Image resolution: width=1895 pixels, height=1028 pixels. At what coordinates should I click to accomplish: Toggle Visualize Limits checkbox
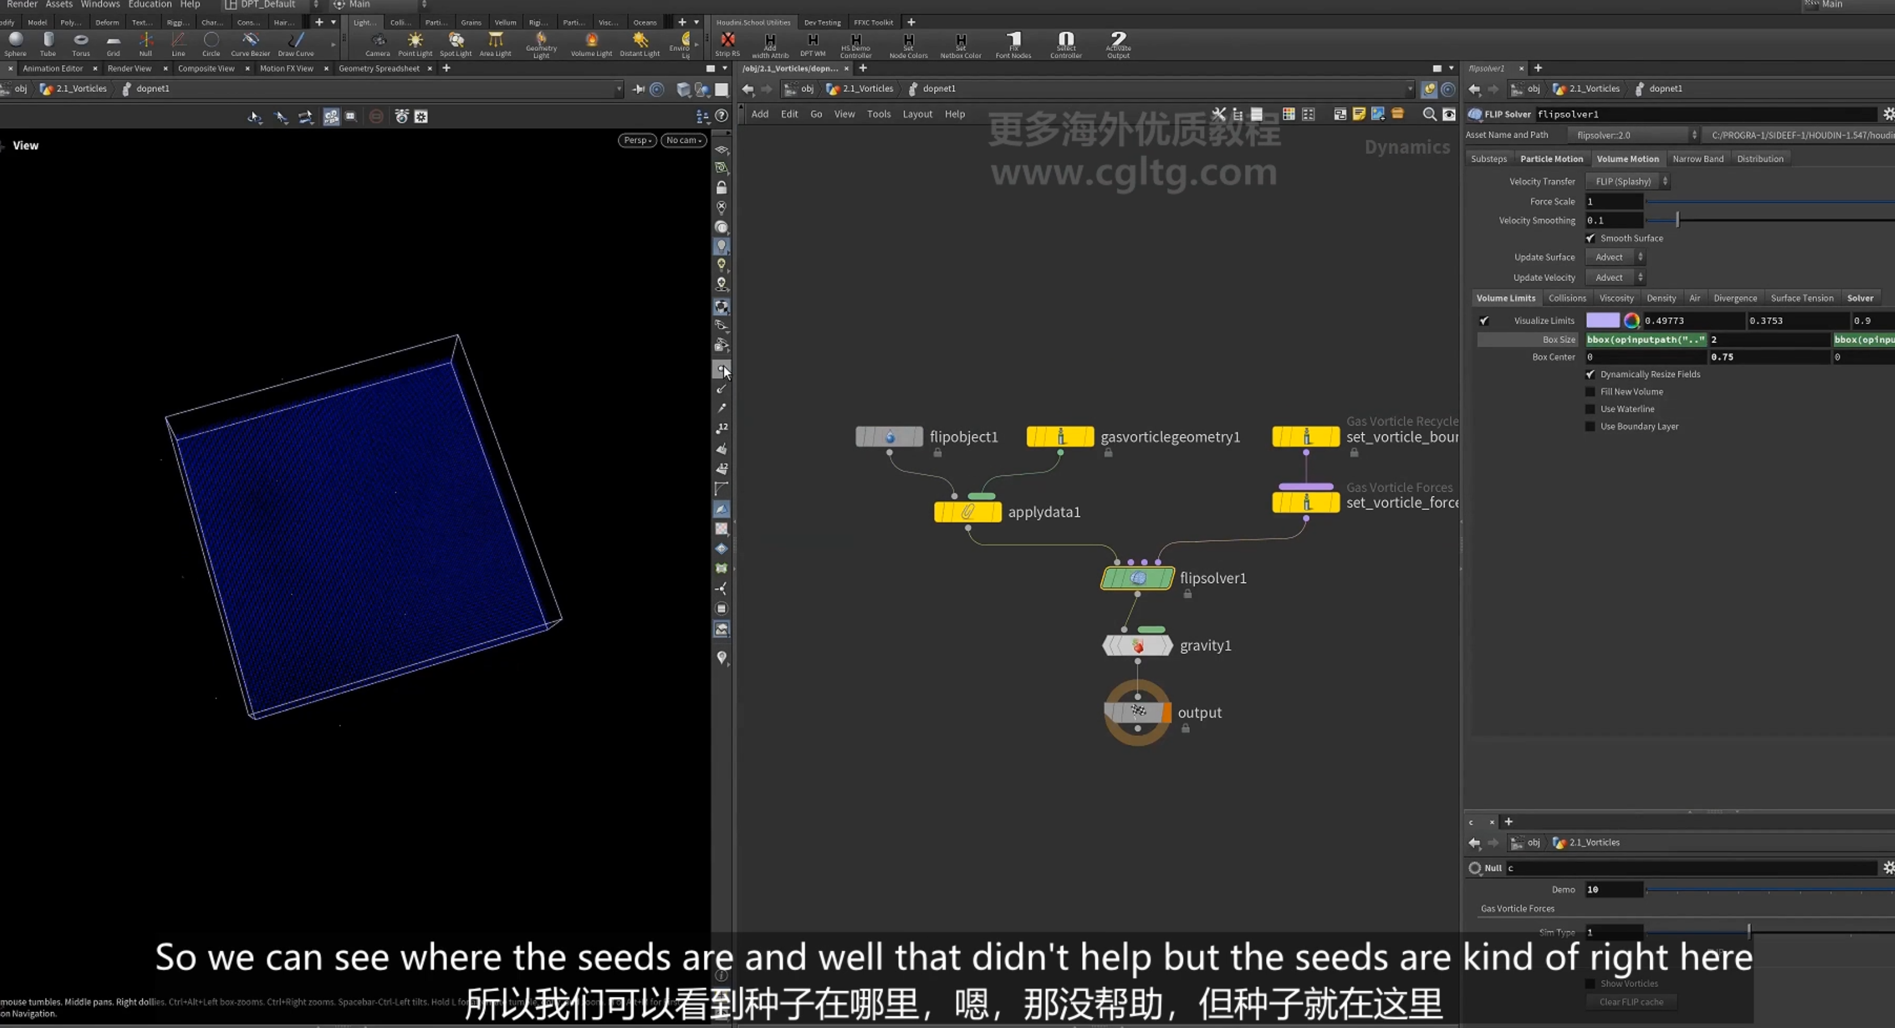coord(1484,321)
